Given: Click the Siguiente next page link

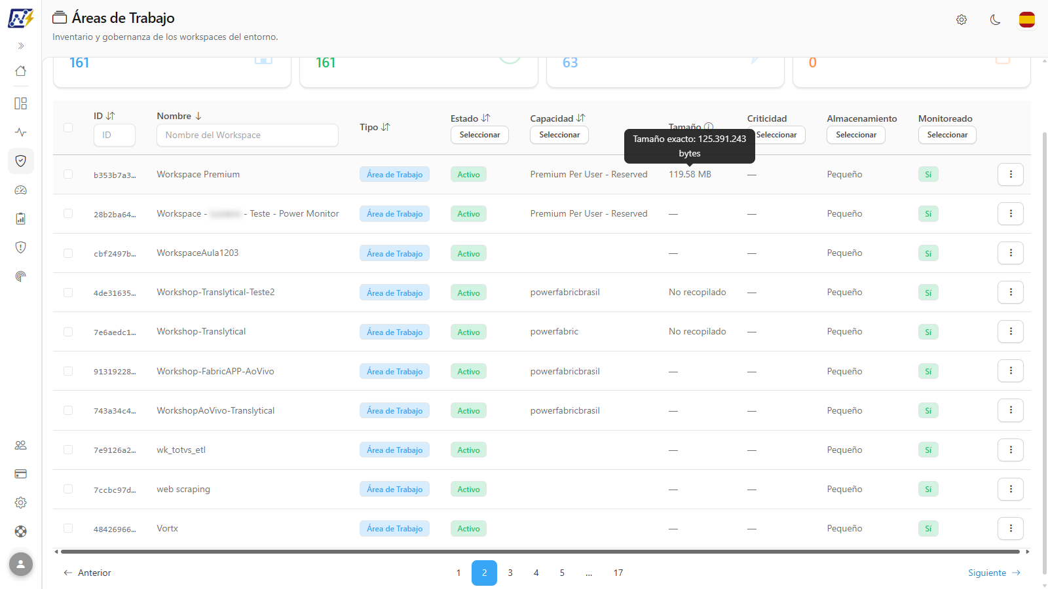Looking at the screenshot, I should 994,573.
